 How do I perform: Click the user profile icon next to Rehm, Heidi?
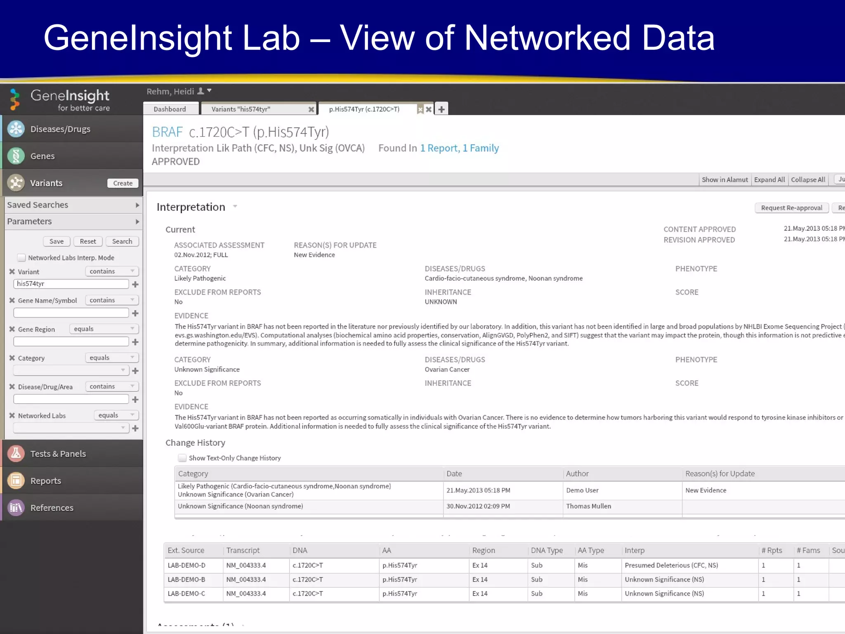click(x=201, y=91)
